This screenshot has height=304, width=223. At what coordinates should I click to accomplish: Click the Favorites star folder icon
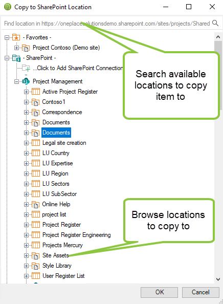point(16,37)
